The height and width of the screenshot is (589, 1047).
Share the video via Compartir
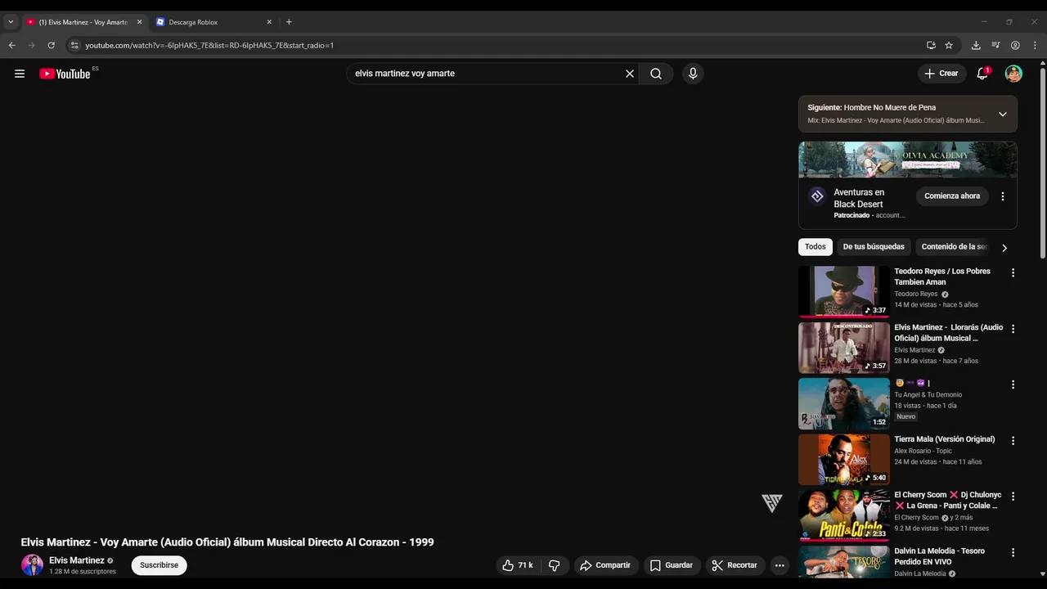coord(605,565)
